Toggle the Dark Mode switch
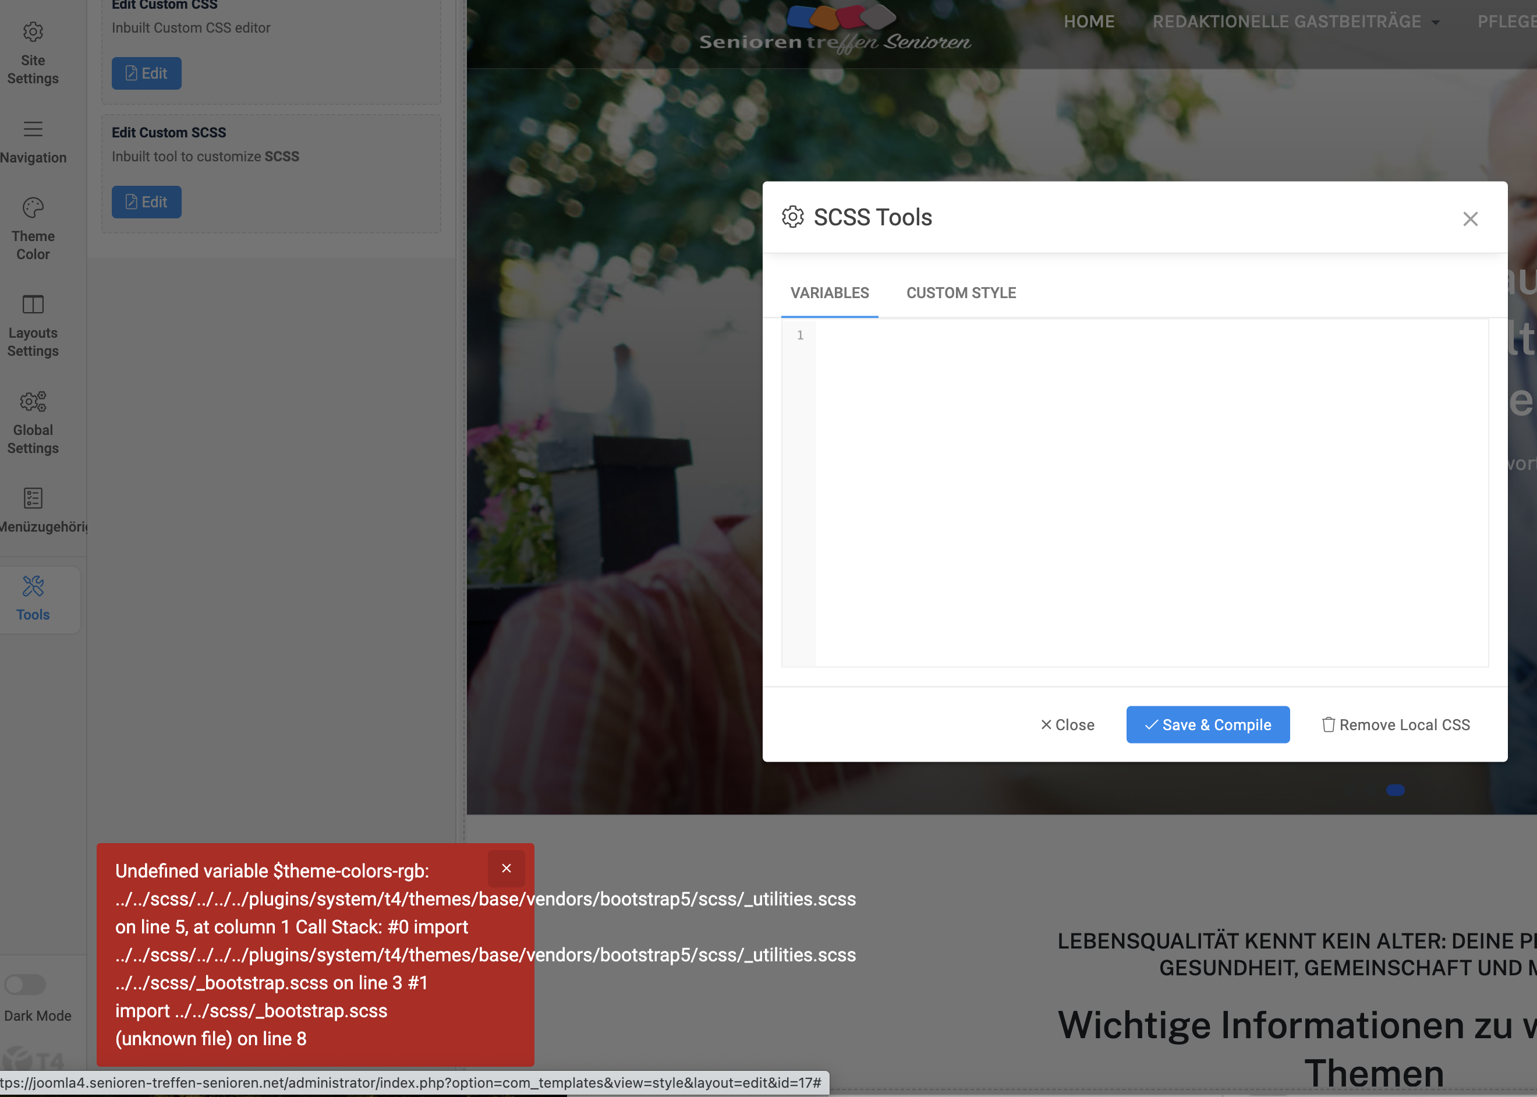Image resolution: width=1537 pixels, height=1097 pixels. [25, 984]
